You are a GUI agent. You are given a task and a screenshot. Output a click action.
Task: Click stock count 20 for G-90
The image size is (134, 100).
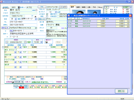coord(127,26)
